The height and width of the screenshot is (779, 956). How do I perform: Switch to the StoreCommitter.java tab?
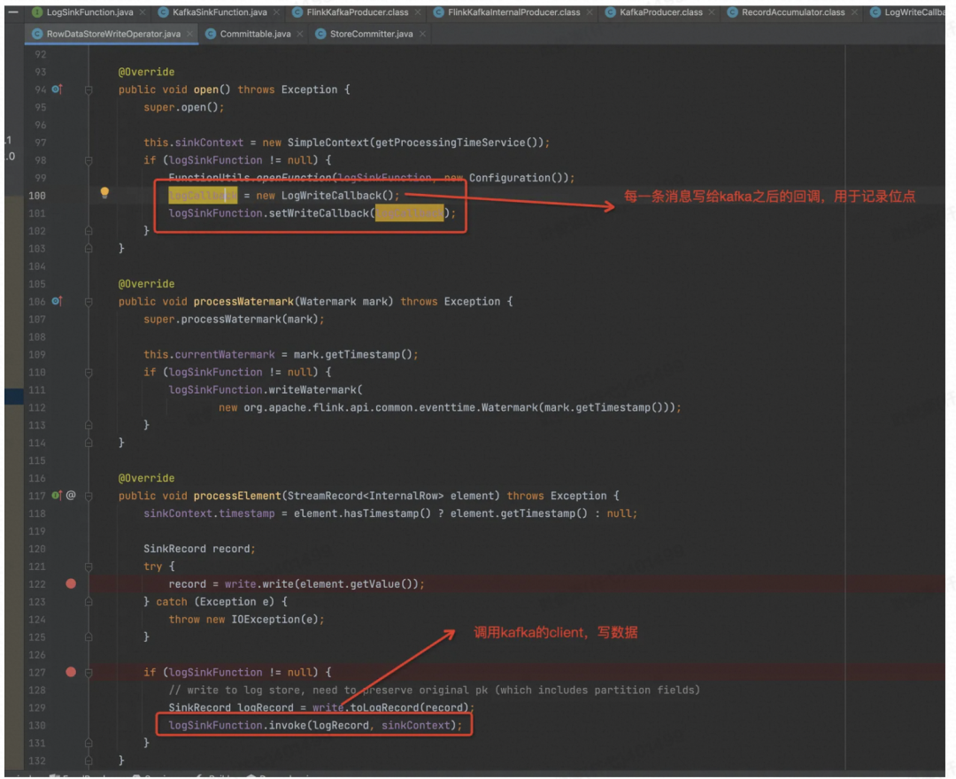point(370,35)
